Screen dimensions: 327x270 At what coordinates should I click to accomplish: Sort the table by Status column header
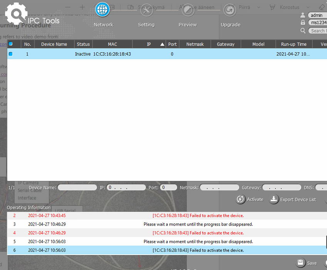click(83, 44)
